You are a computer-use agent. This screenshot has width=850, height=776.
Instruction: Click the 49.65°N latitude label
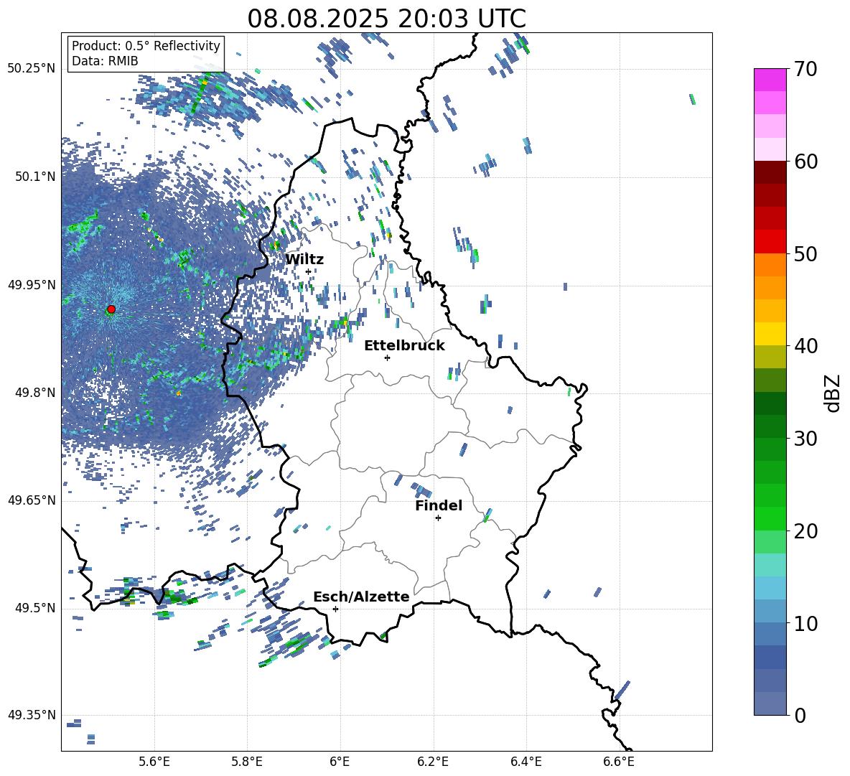[x=32, y=501]
